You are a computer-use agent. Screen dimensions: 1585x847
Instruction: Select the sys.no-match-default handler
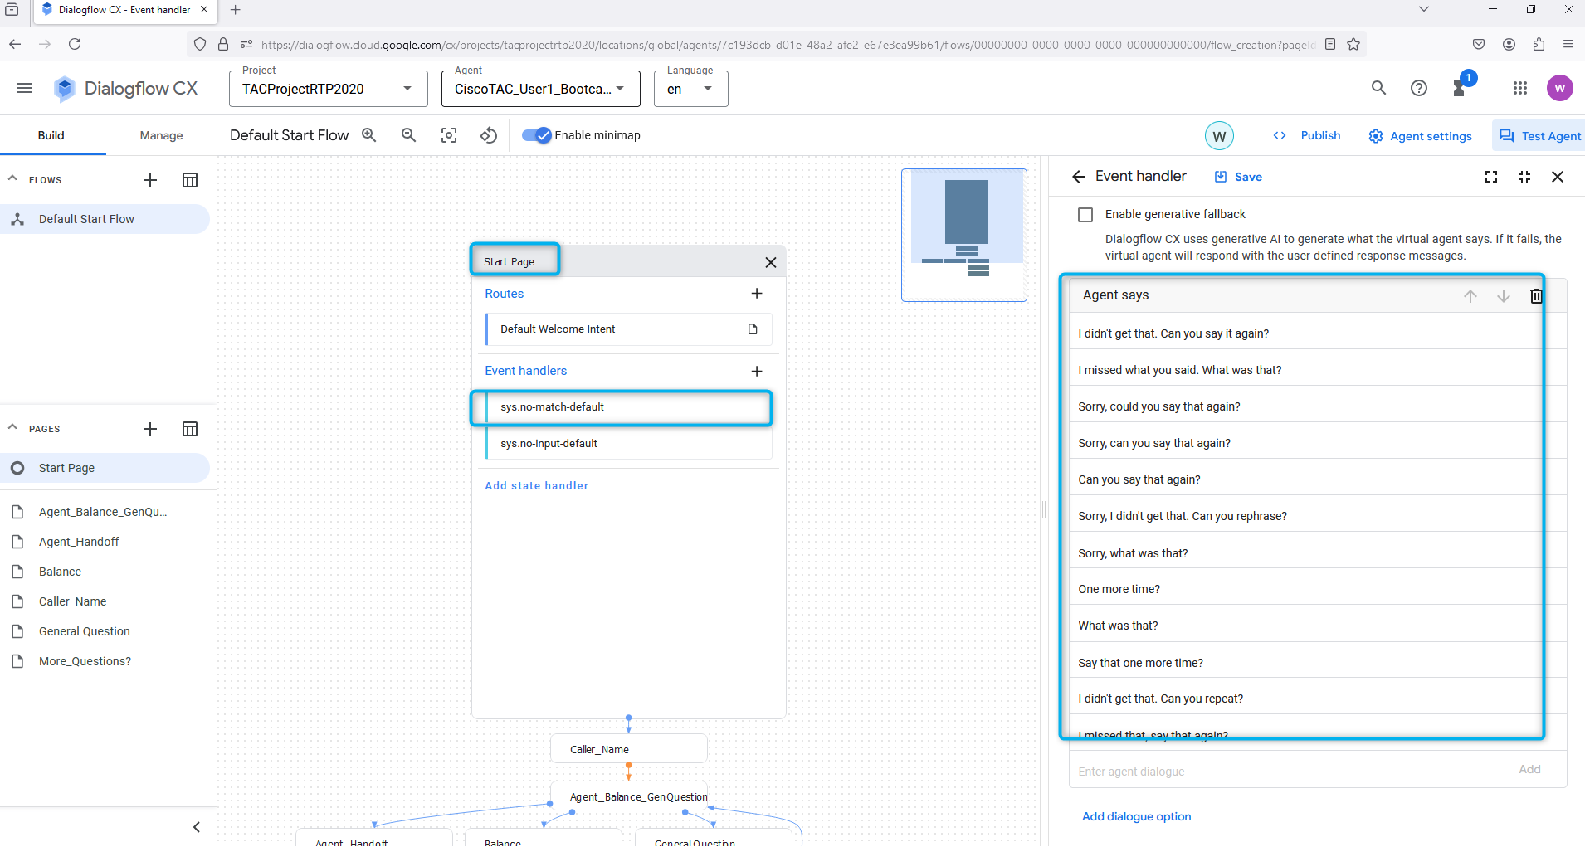pyautogui.click(x=628, y=407)
